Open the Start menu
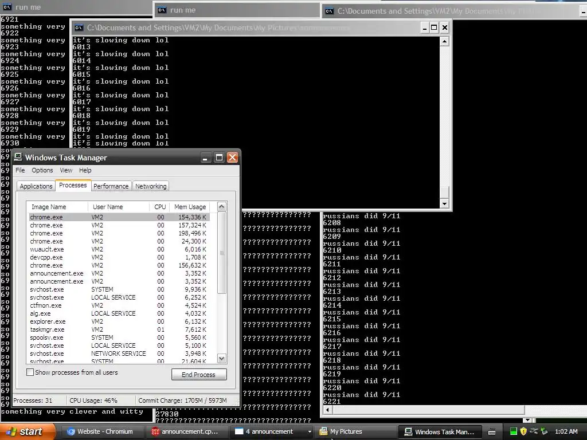This screenshot has height=440, width=587. pyautogui.click(x=26, y=431)
